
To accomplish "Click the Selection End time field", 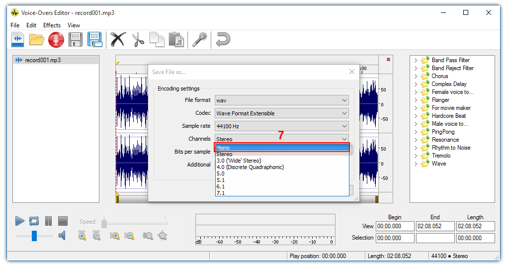I will (435, 238).
